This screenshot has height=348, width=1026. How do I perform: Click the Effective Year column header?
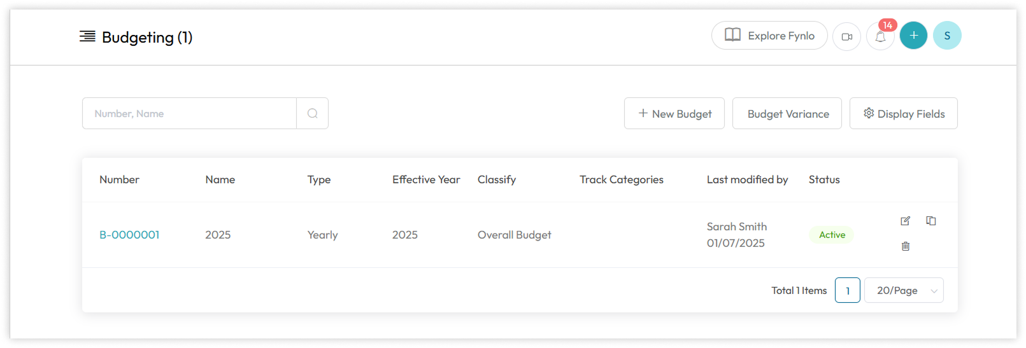point(426,179)
